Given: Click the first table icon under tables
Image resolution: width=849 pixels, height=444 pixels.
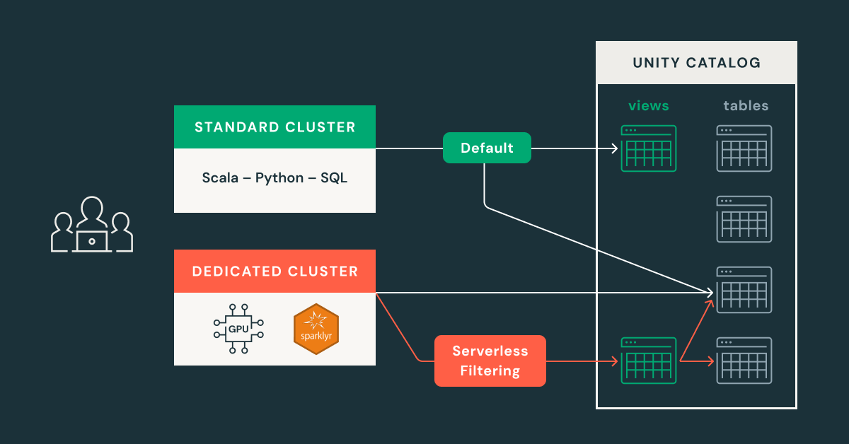Looking at the screenshot, I should click(x=744, y=148).
